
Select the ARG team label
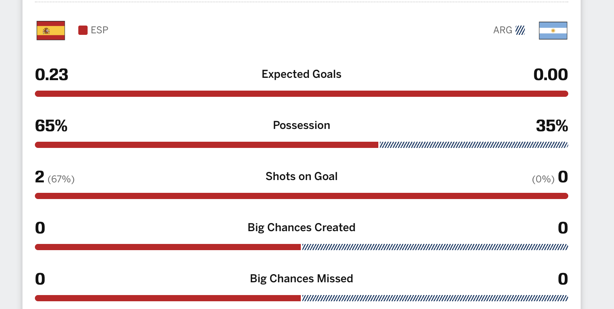(x=503, y=30)
